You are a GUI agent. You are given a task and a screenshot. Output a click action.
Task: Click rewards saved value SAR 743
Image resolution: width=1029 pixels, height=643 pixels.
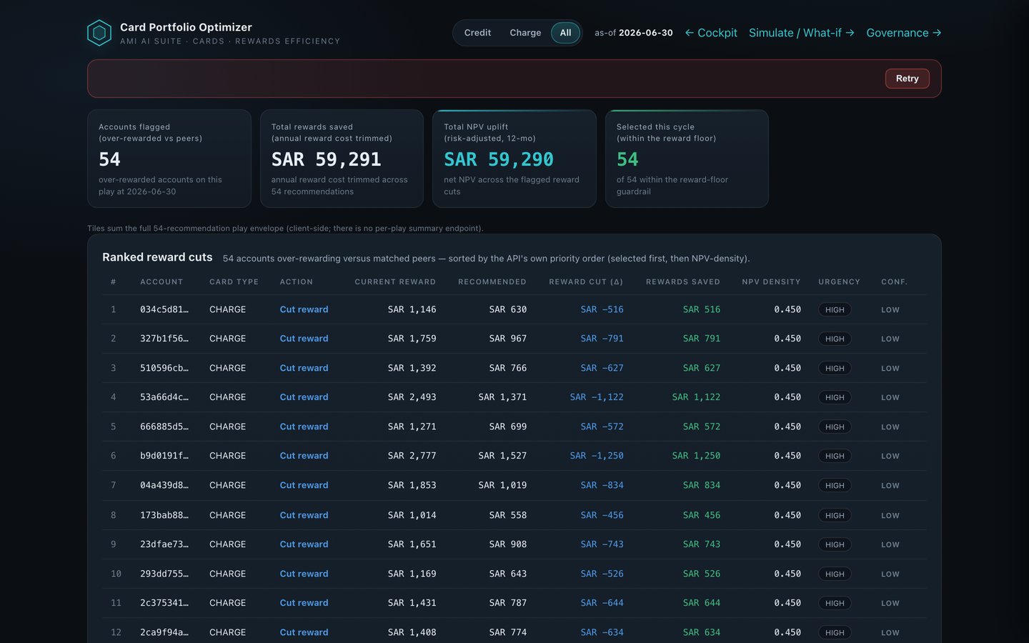(x=702, y=544)
